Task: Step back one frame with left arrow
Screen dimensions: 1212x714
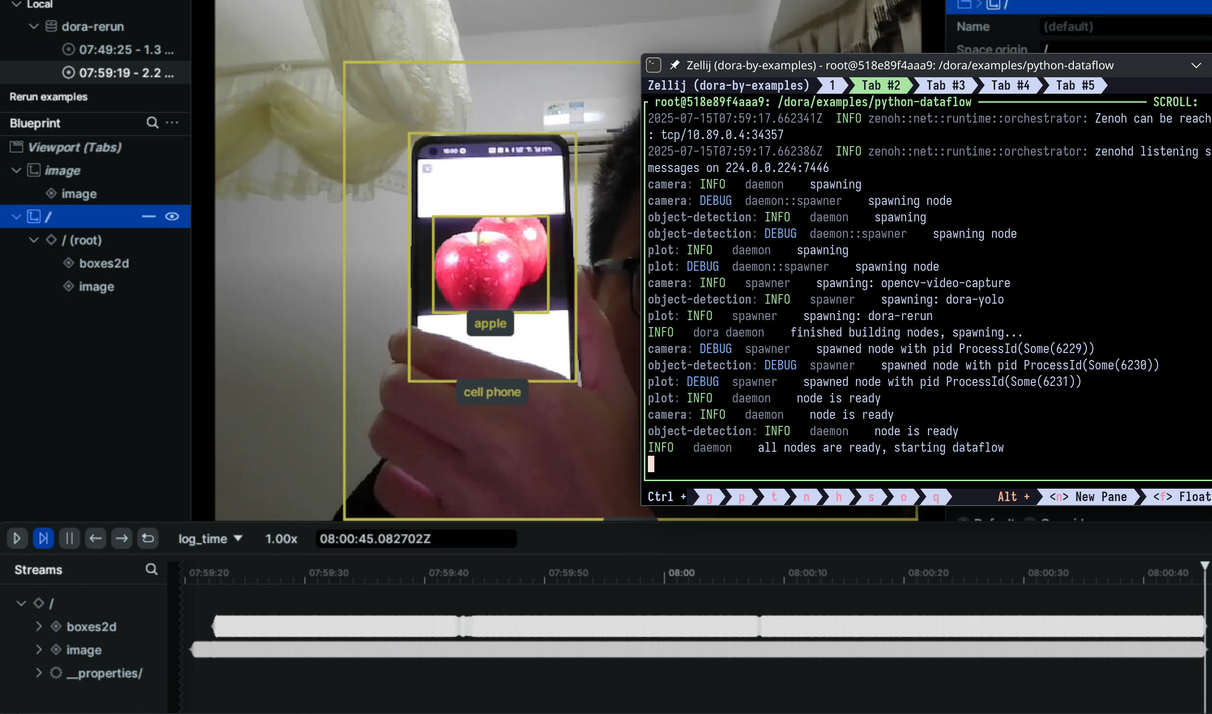Action: pyautogui.click(x=95, y=538)
